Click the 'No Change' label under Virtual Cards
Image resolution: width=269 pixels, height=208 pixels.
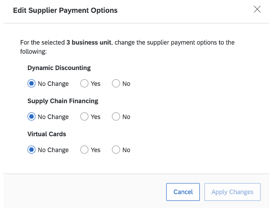pos(53,150)
